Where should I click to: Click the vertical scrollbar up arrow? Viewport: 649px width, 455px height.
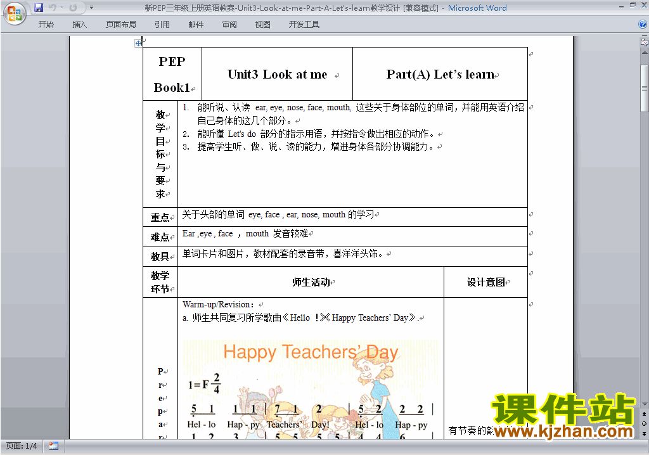[x=644, y=53]
